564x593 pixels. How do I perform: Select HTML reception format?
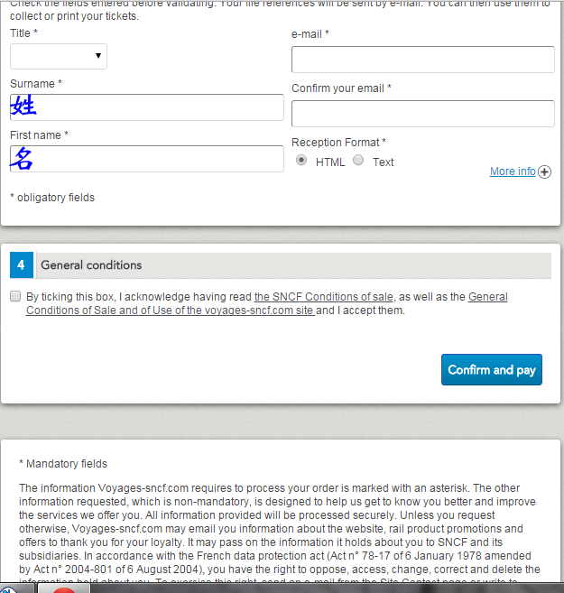302,161
